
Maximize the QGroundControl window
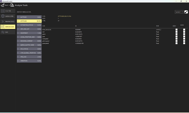point(181,1)
